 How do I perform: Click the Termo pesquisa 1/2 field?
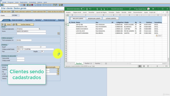pyautogui.click(x=24, y=40)
